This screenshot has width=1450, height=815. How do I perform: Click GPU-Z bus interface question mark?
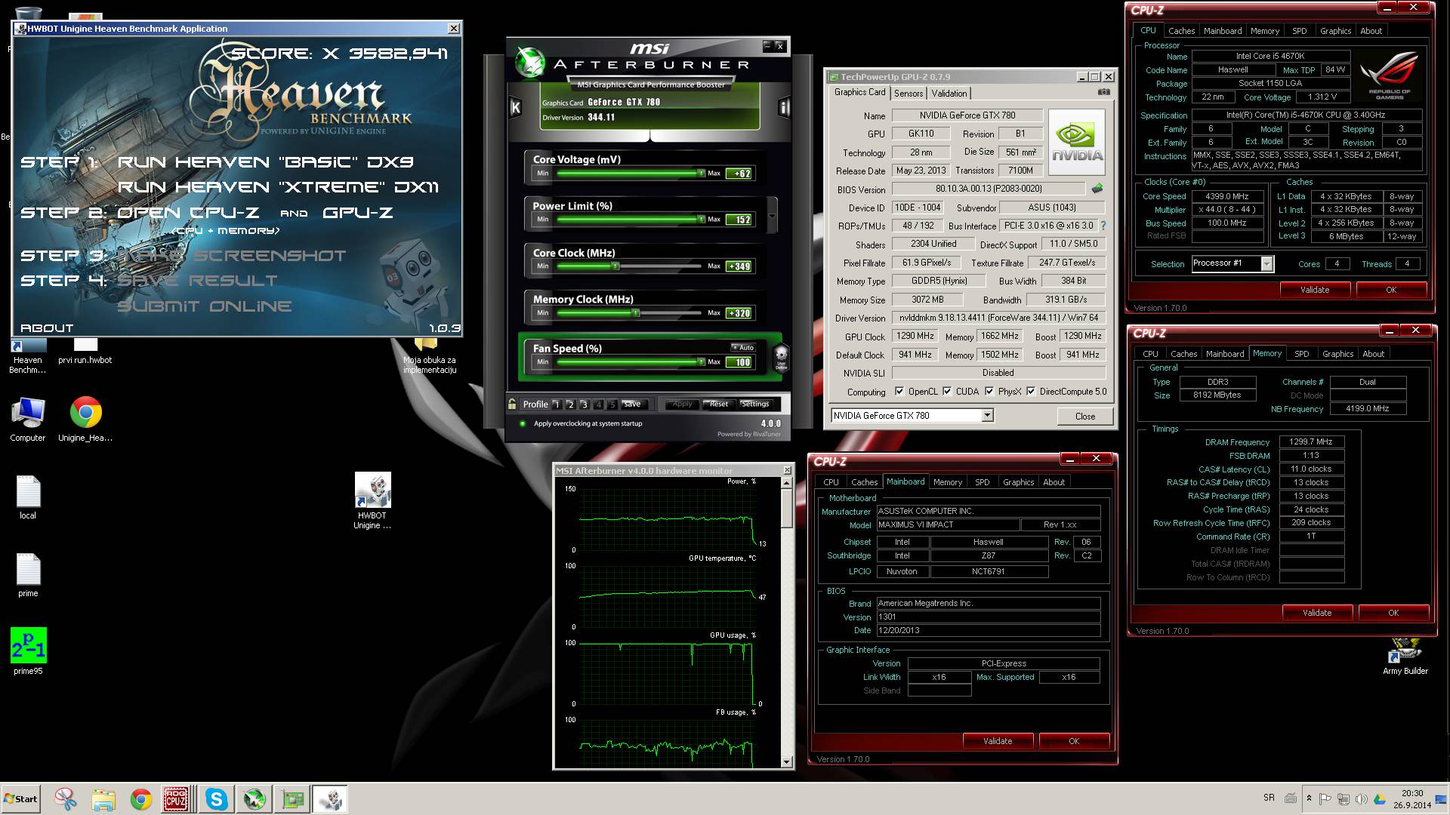[x=1103, y=226]
